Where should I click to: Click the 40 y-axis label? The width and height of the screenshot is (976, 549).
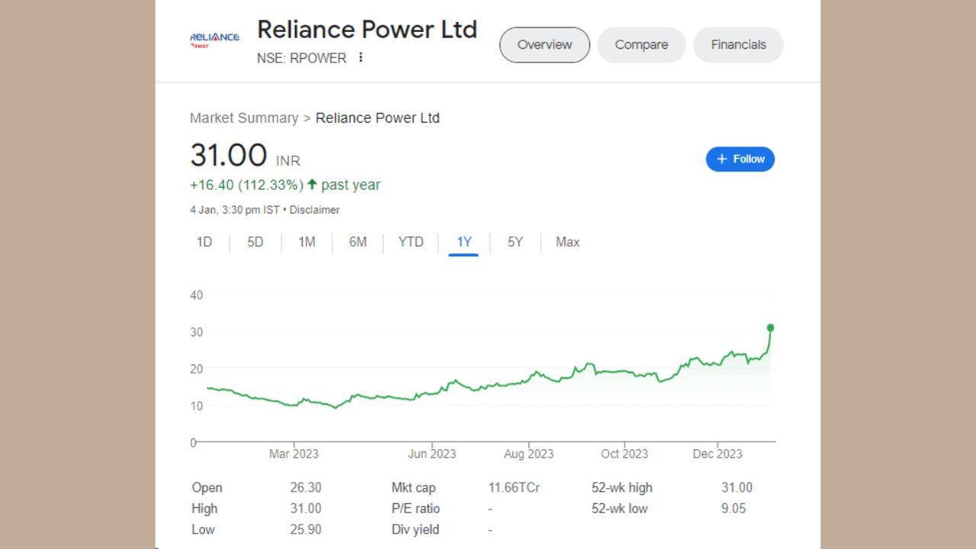[x=197, y=295]
